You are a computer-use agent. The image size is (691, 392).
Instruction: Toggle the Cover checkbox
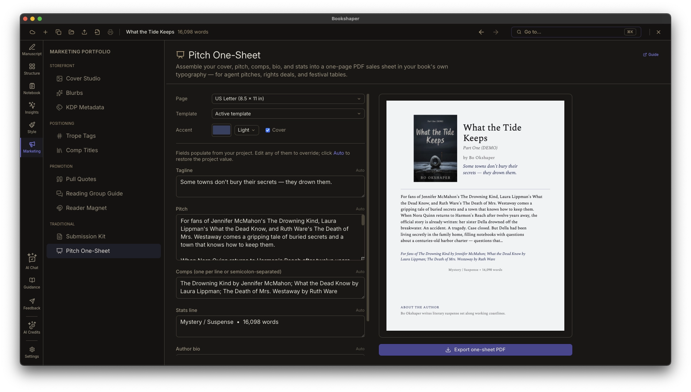tap(268, 130)
